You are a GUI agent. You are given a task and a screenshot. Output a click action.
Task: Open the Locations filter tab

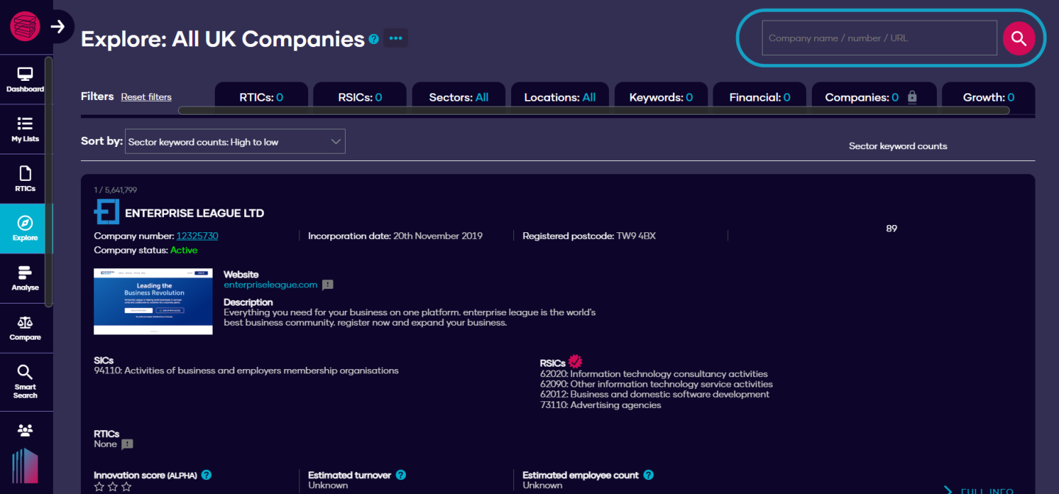[560, 97]
